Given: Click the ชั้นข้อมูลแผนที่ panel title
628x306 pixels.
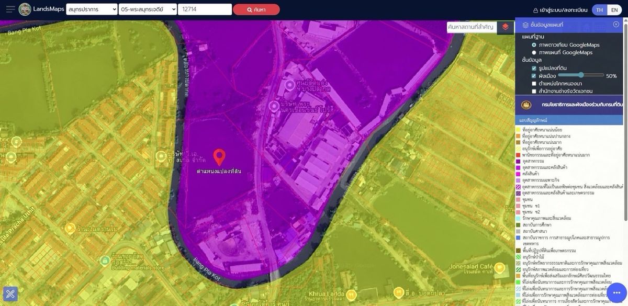Looking at the screenshot, I should 547,25.
